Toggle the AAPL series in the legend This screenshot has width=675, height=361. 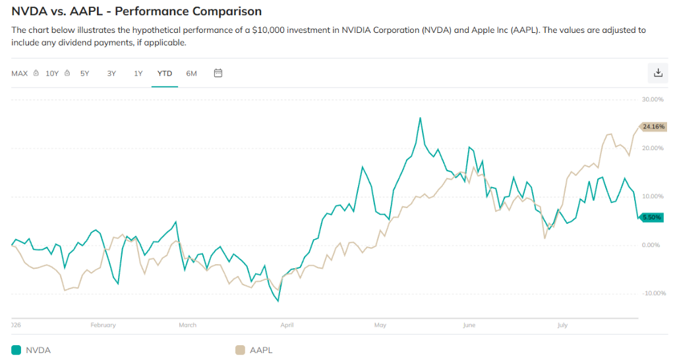tap(254, 350)
